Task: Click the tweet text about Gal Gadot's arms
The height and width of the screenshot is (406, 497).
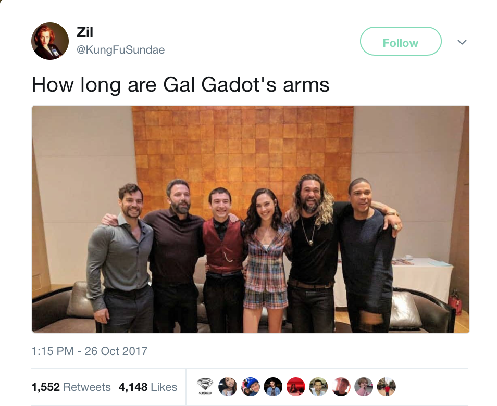Action: click(x=180, y=85)
